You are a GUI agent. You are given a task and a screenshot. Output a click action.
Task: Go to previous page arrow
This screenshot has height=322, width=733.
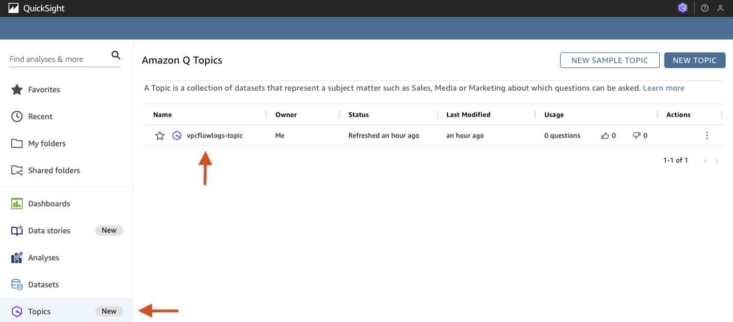(705, 161)
